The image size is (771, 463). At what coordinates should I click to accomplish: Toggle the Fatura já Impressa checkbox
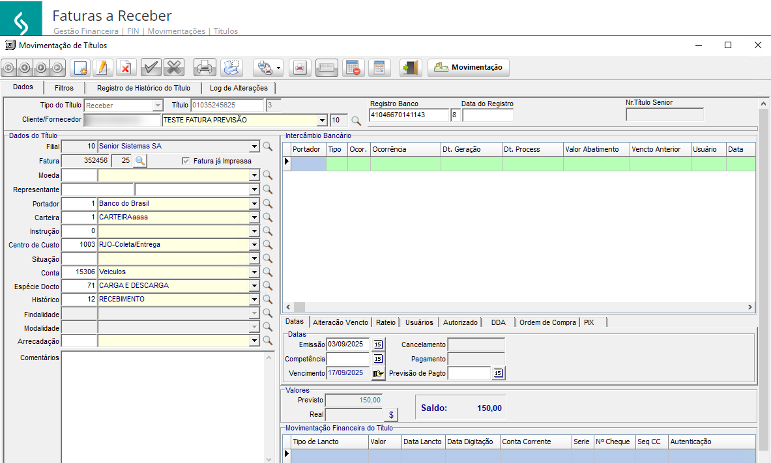coord(186,161)
